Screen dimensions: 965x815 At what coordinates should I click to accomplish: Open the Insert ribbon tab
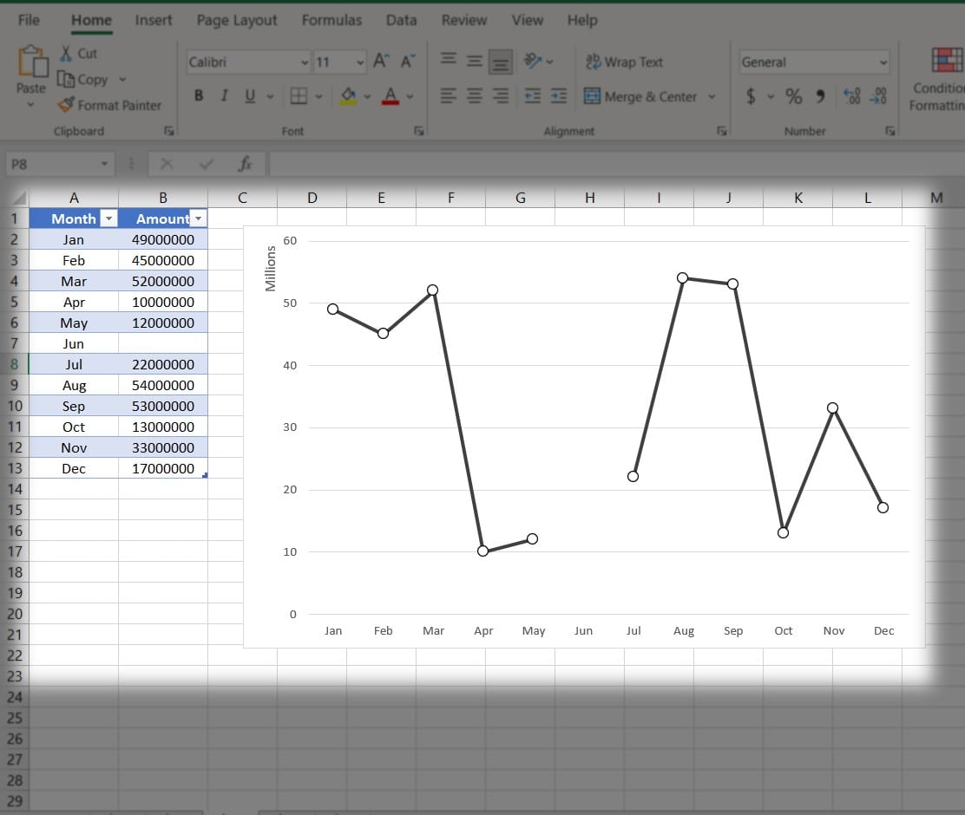point(154,20)
